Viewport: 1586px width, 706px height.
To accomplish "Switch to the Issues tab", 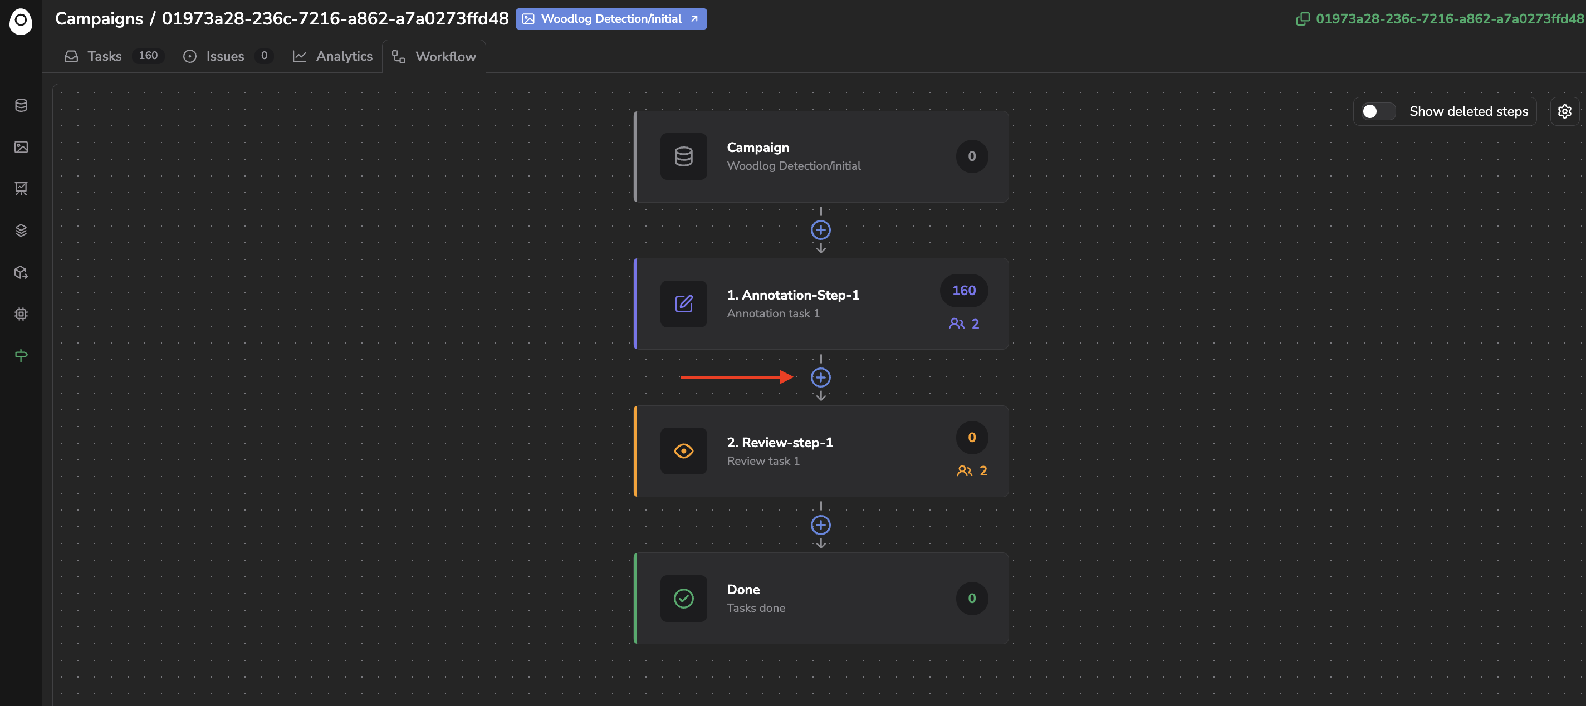I will (228, 56).
